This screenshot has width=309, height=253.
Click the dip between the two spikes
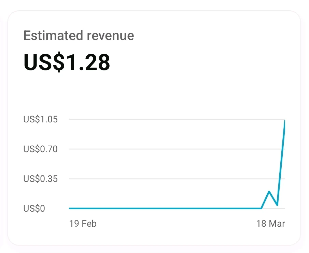277,205
